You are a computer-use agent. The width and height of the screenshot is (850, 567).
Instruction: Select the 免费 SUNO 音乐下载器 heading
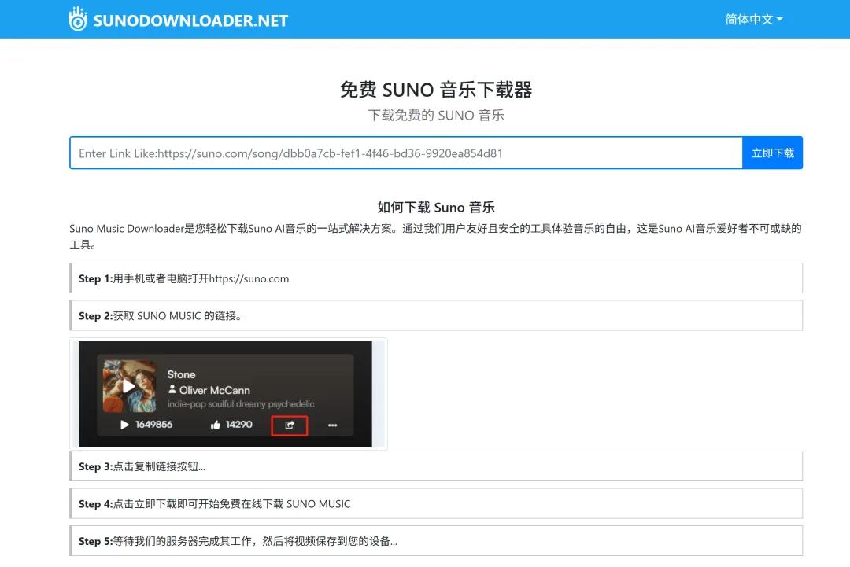(x=436, y=90)
